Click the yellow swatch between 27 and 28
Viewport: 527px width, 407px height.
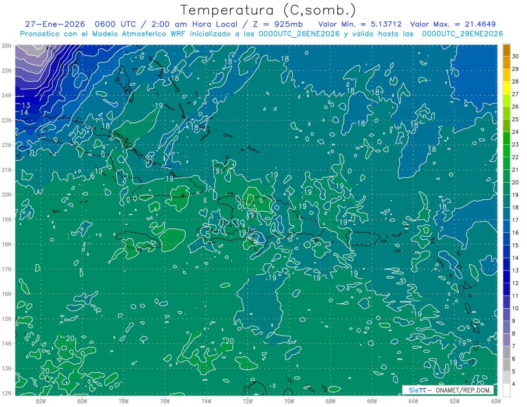[x=506, y=87]
